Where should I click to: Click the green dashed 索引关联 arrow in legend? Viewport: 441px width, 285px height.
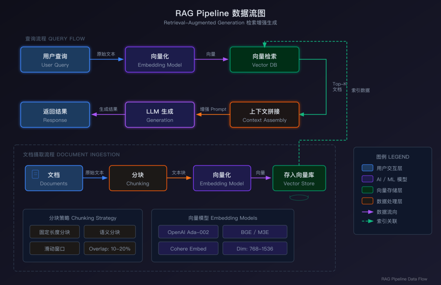[367, 221]
